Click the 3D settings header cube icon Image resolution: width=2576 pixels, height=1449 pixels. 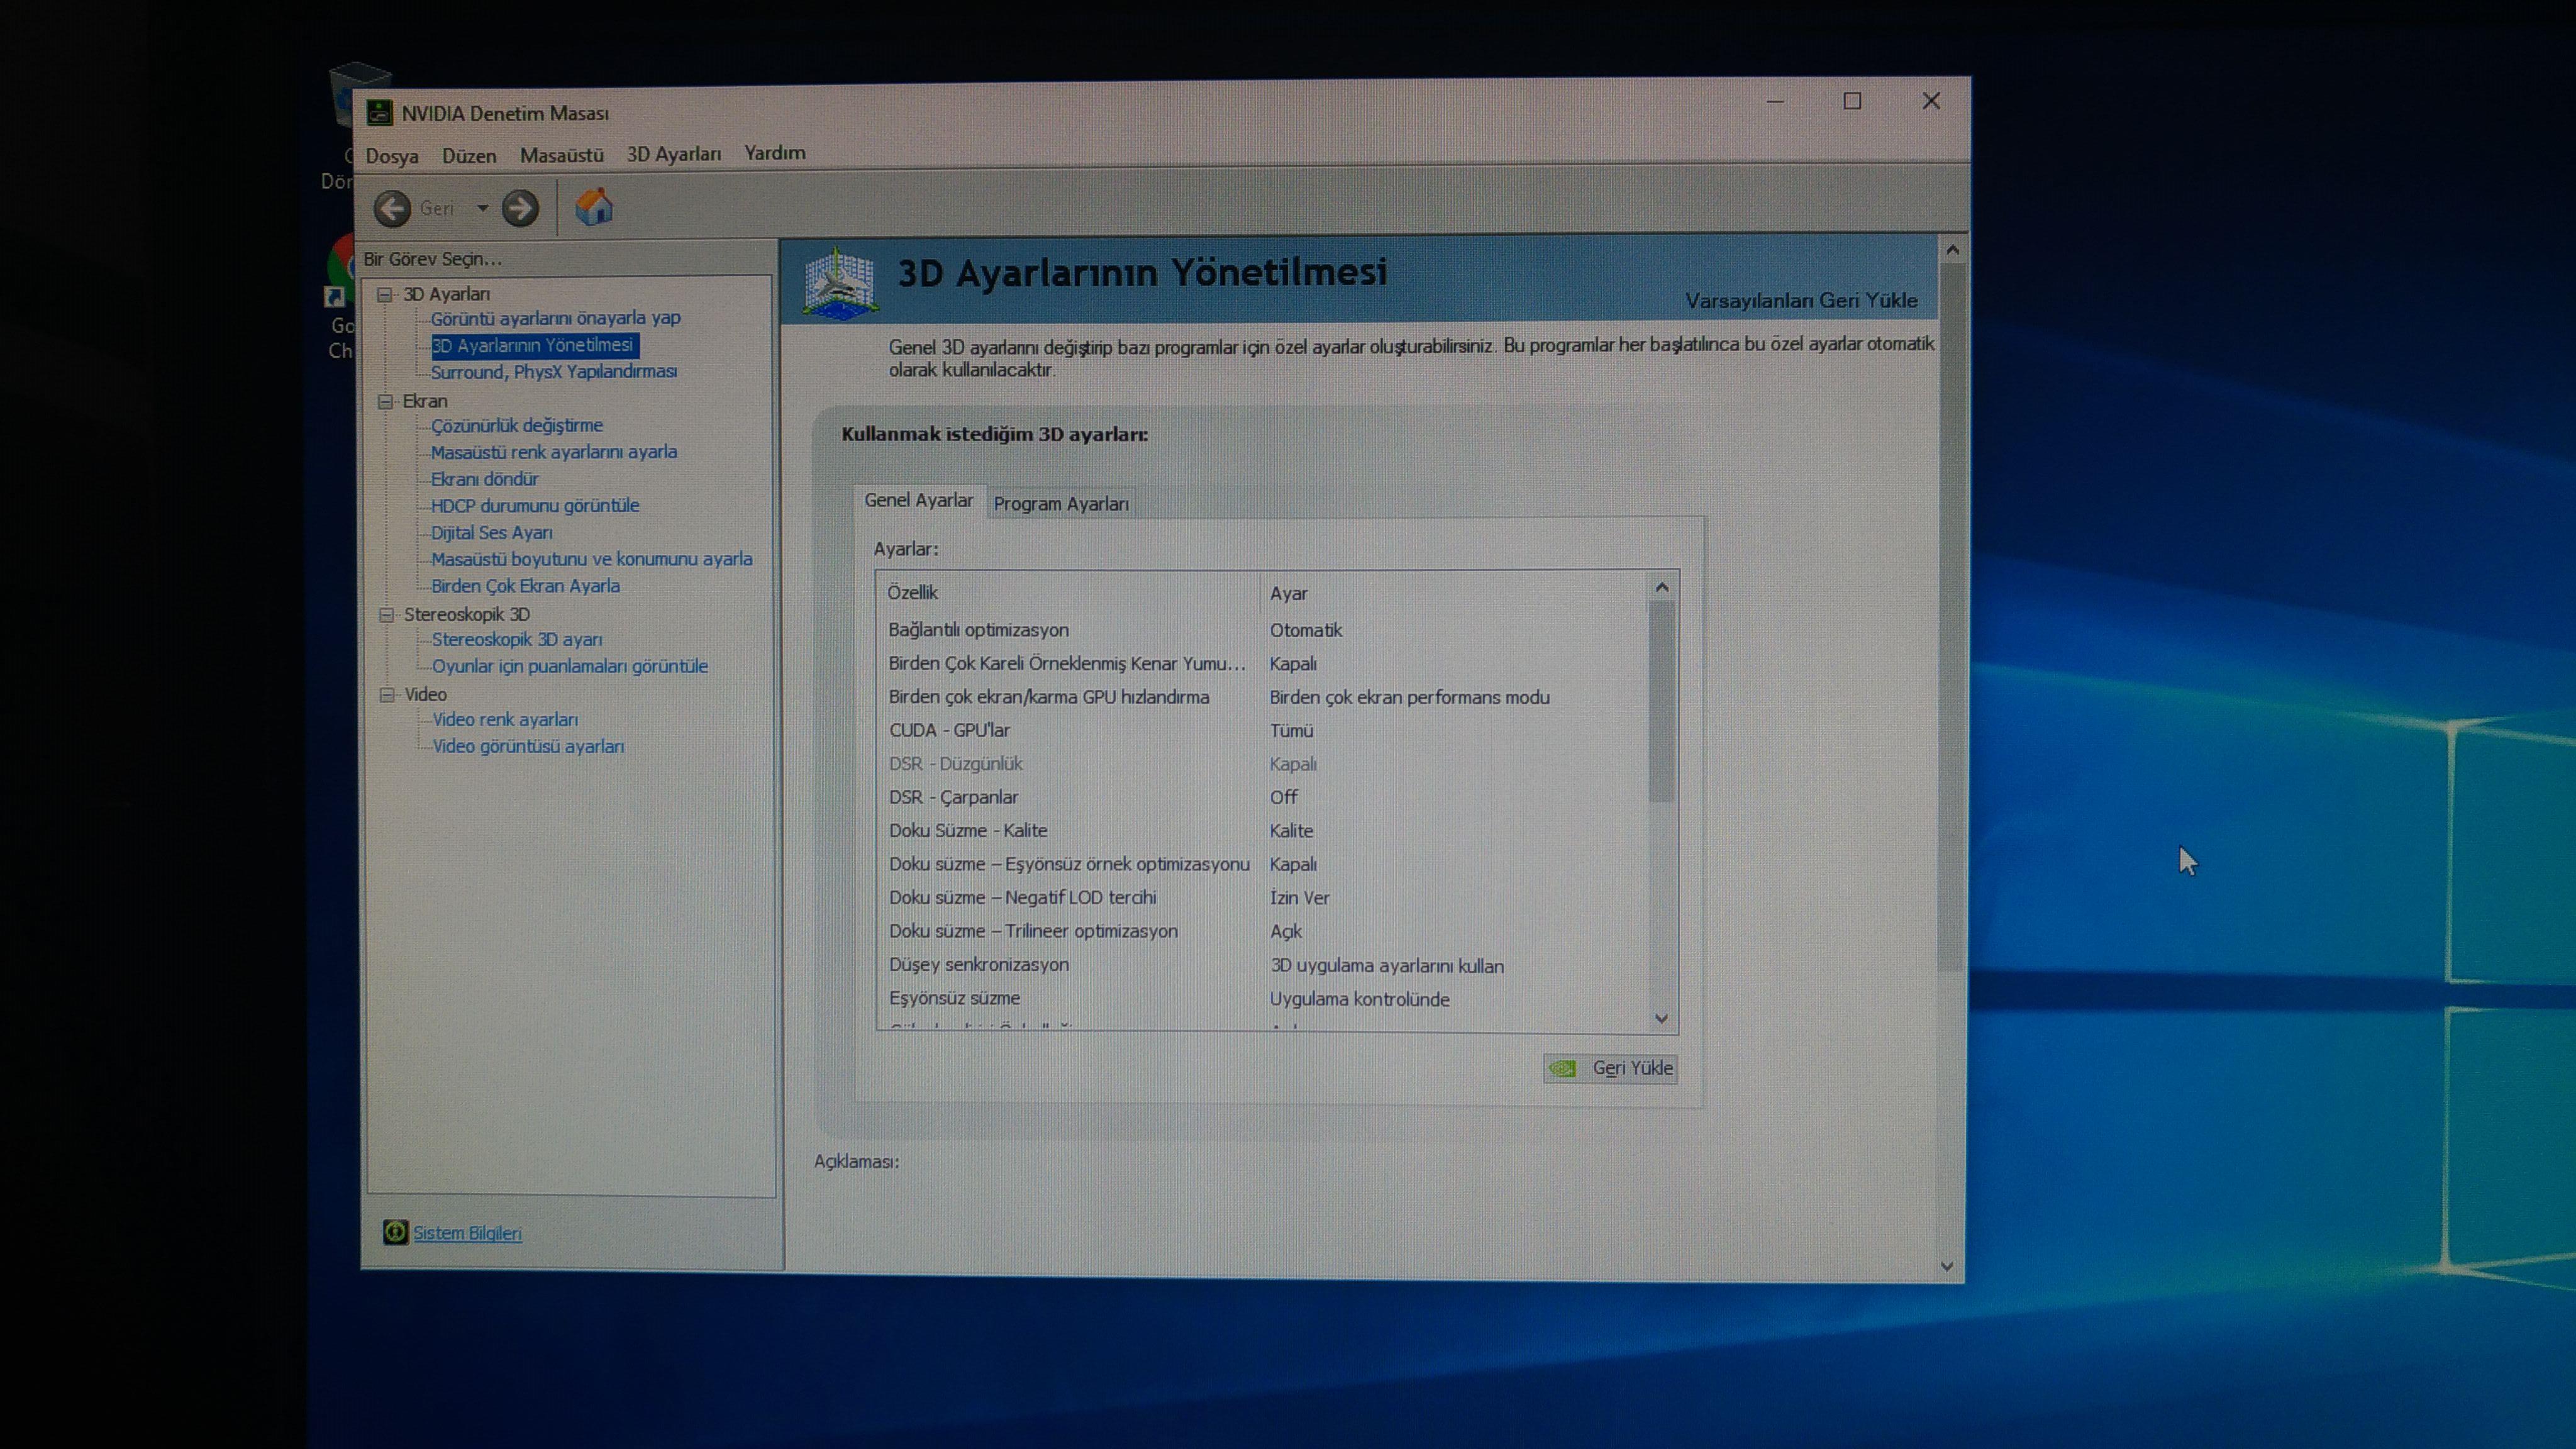click(x=840, y=283)
